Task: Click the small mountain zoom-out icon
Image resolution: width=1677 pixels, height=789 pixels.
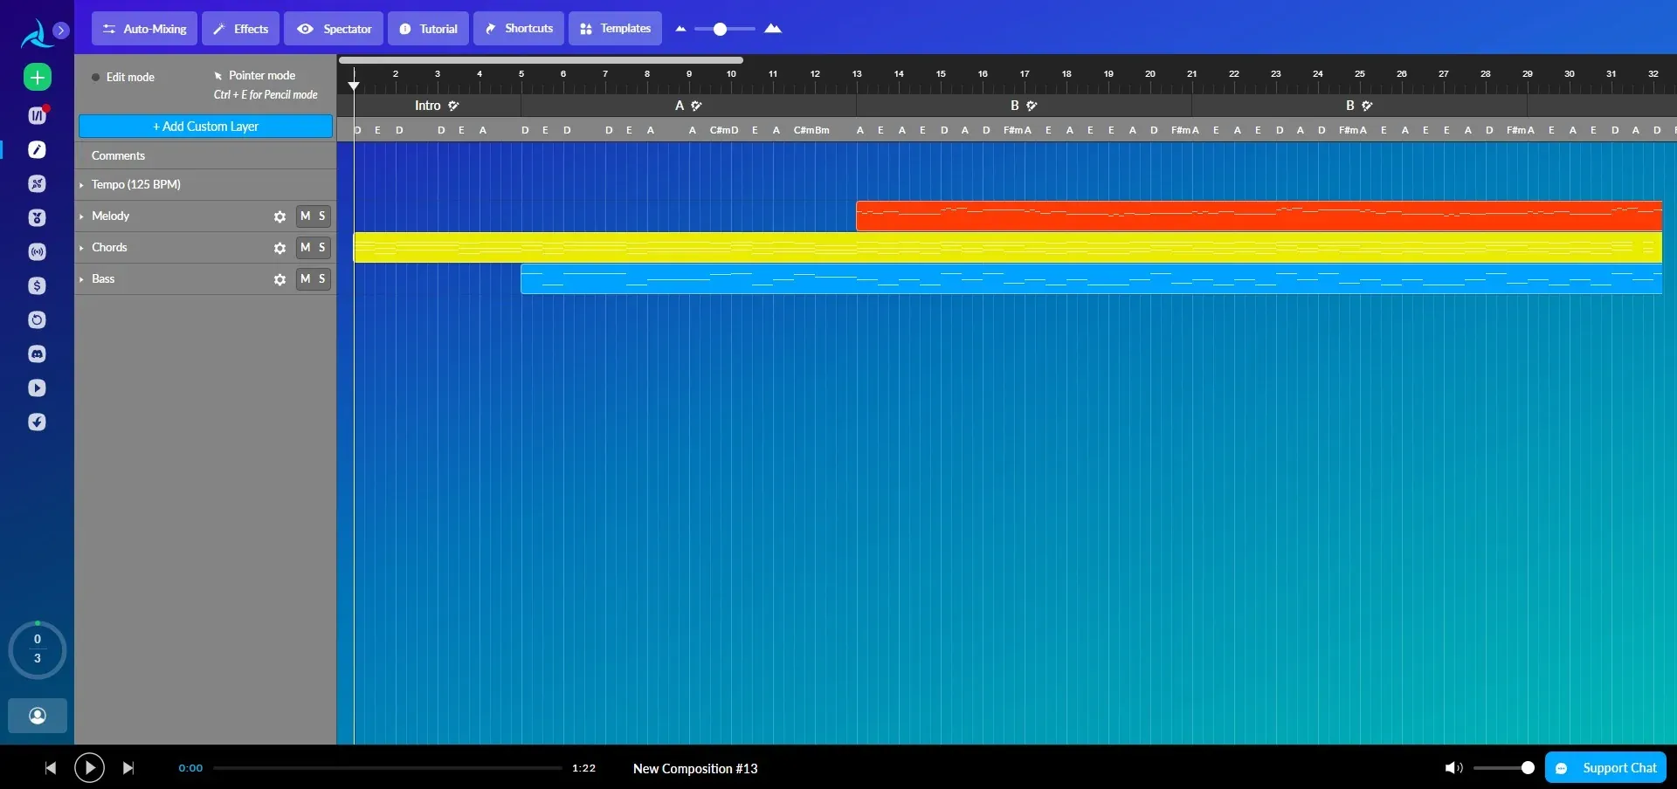Action: [680, 29]
